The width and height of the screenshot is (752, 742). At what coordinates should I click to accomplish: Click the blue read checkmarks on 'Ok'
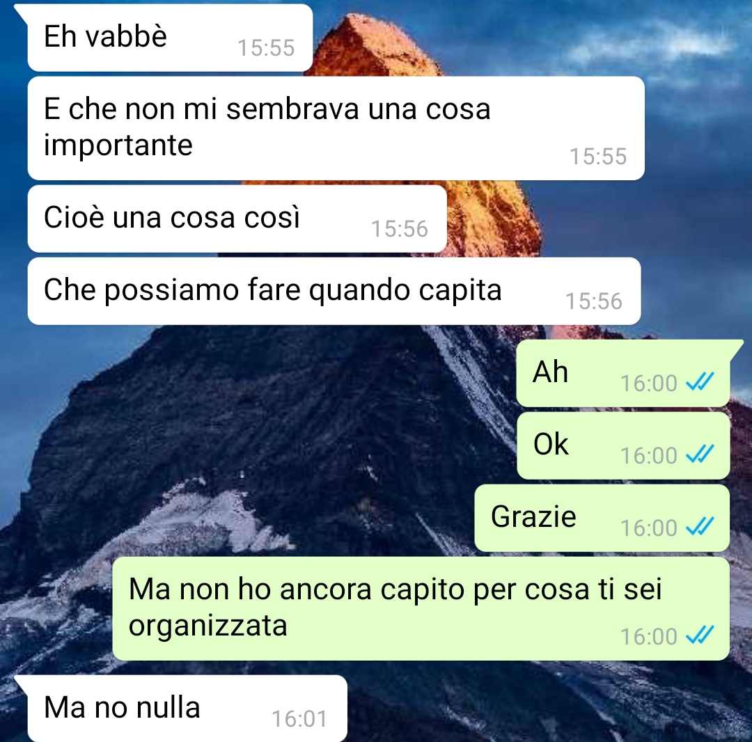click(x=700, y=455)
